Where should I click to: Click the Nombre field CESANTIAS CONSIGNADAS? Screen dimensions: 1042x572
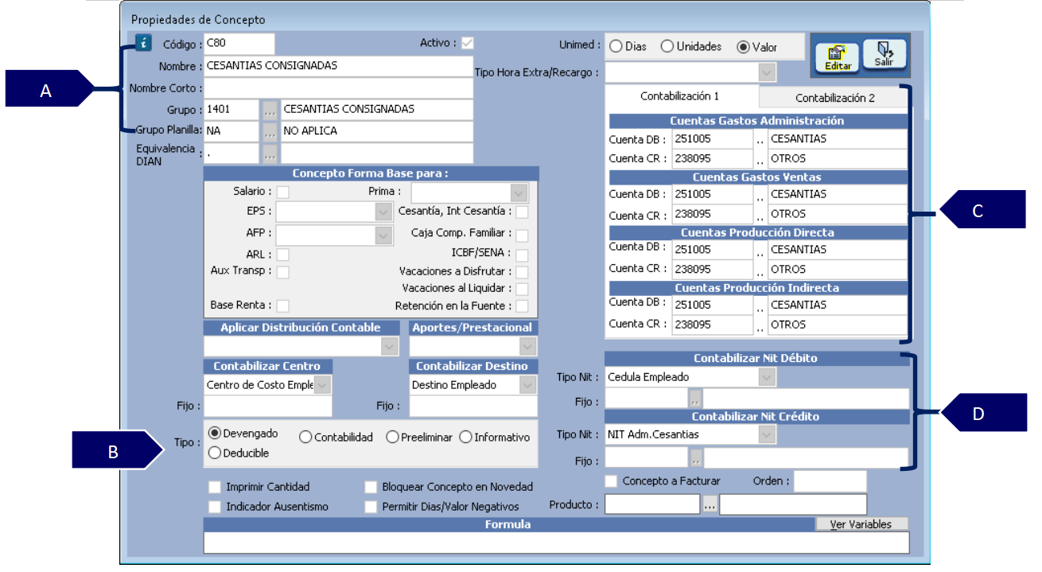tap(338, 65)
